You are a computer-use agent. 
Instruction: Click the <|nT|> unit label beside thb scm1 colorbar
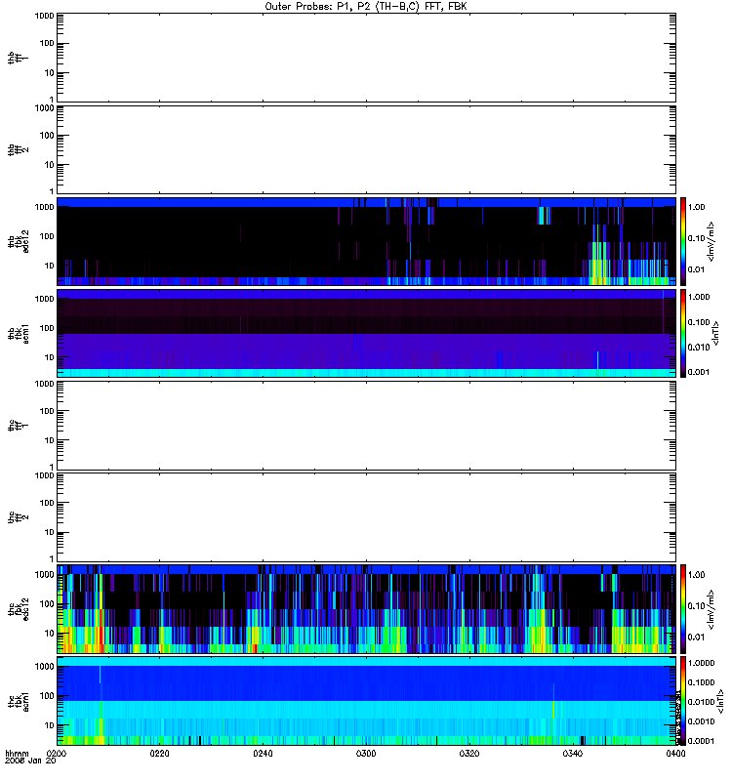pyautogui.click(x=716, y=334)
